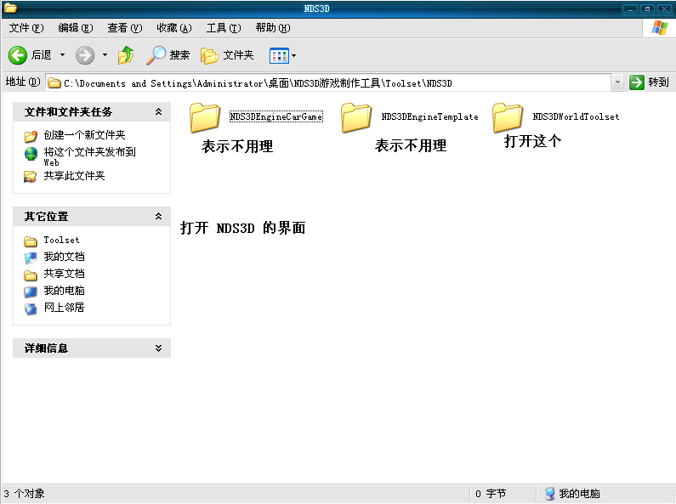Image resolution: width=676 pixels, height=504 pixels.
Task: Click the Network Places (网上邻居) icon
Action: coord(30,309)
